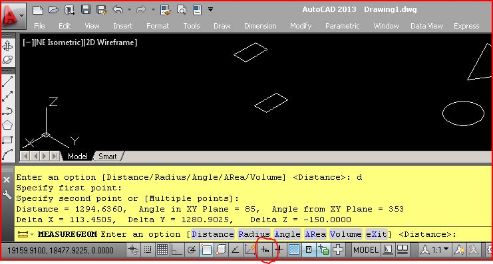This screenshot has width=493, height=264.
Task: Click the Save icon in quick access toolbar
Action: [86, 9]
